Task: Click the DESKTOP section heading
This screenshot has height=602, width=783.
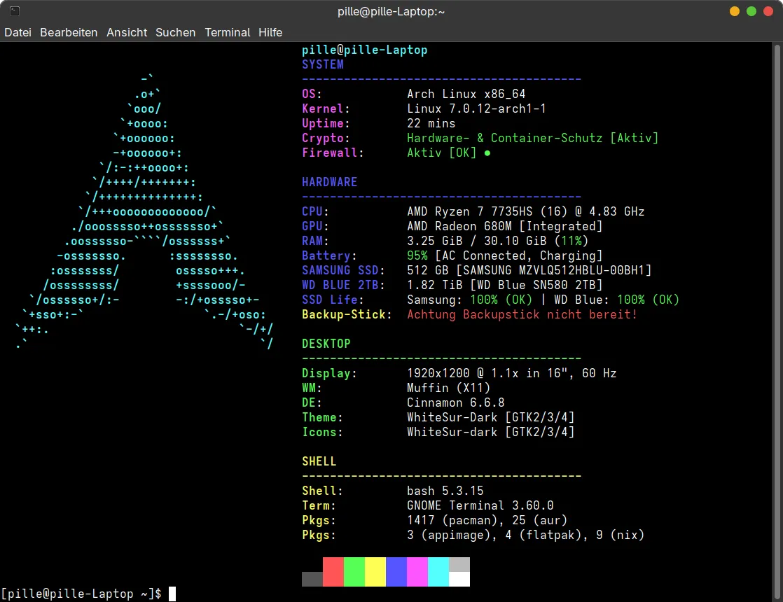Action: [x=326, y=344]
